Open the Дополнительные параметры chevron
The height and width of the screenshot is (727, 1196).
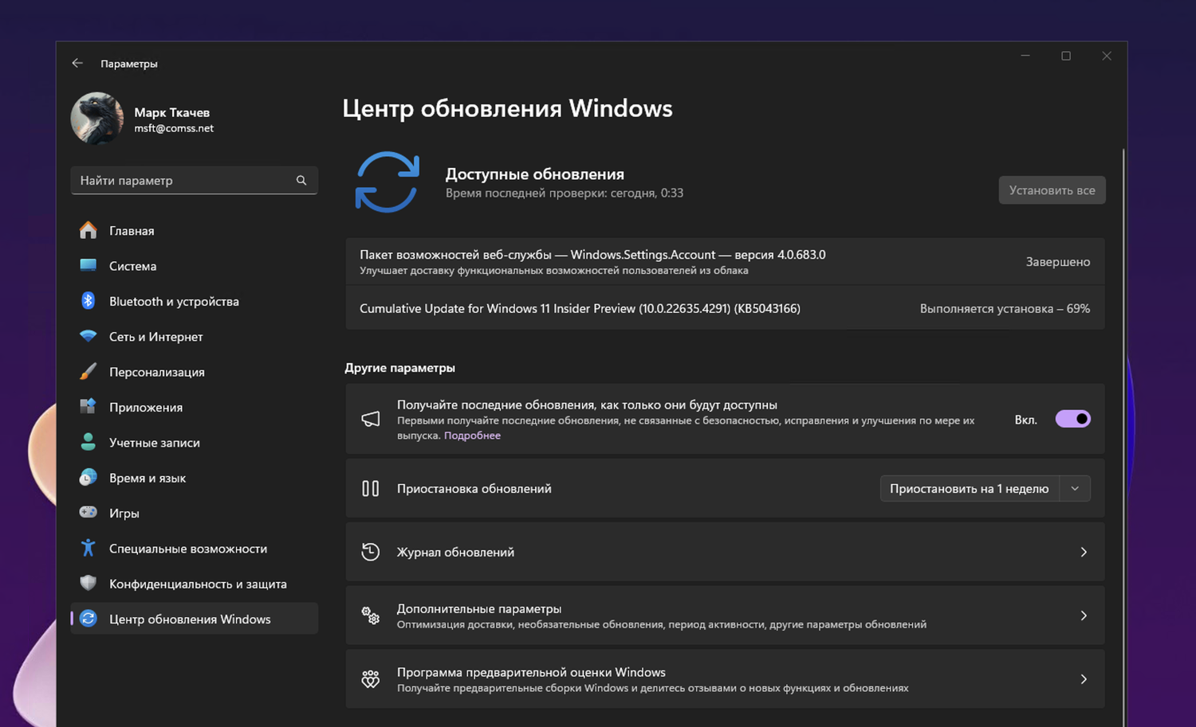(x=1084, y=616)
